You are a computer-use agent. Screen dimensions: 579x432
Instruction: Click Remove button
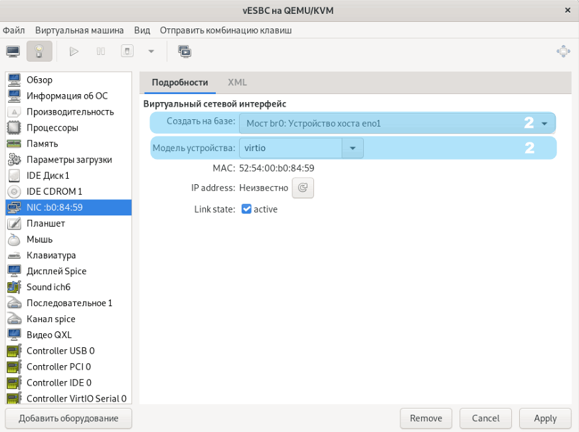click(426, 418)
